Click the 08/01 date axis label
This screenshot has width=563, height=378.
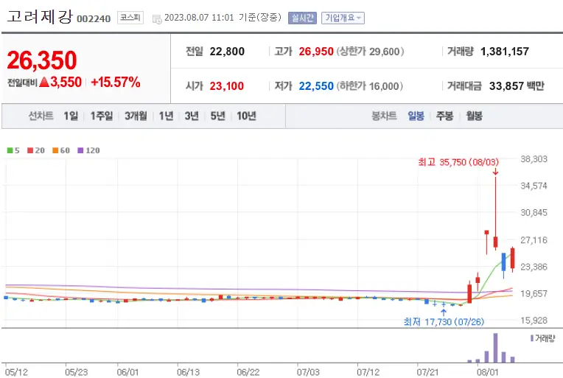click(x=487, y=372)
